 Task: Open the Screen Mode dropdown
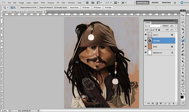(124, 3)
